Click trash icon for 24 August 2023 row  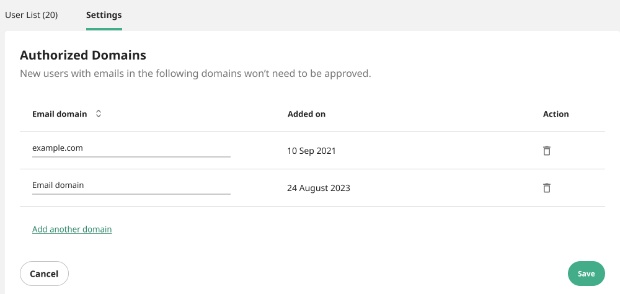click(x=546, y=187)
